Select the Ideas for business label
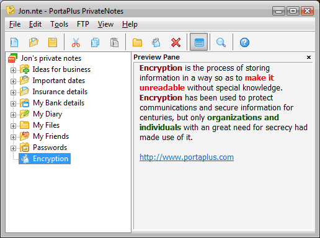The image size is (320, 238). coord(61,69)
